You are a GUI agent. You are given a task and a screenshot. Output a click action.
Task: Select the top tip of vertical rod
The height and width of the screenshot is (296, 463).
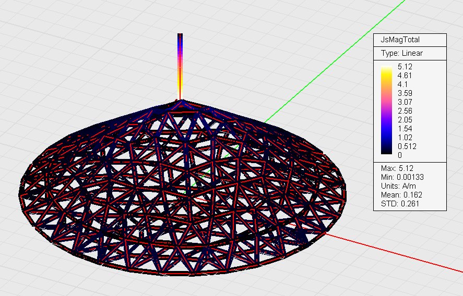(x=180, y=35)
